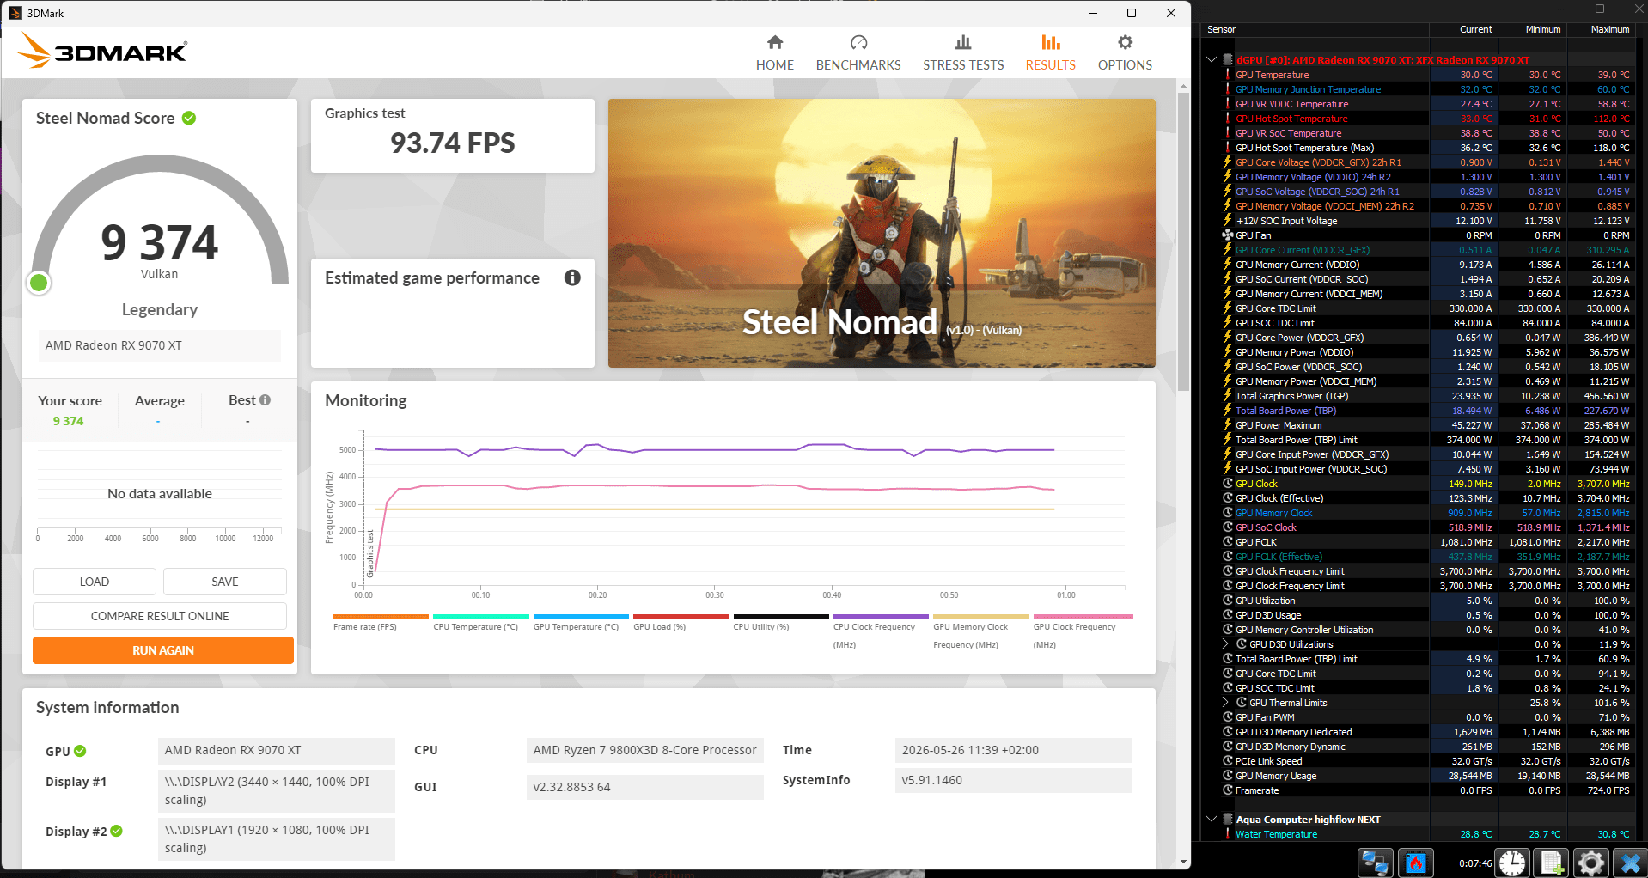The width and height of the screenshot is (1648, 878).
Task: Click the icon beside PCIe Link Speed
Action: coord(1228,761)
